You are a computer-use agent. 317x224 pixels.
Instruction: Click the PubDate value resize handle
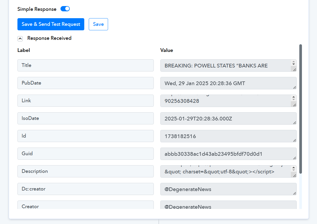click(x=294, y=87)
